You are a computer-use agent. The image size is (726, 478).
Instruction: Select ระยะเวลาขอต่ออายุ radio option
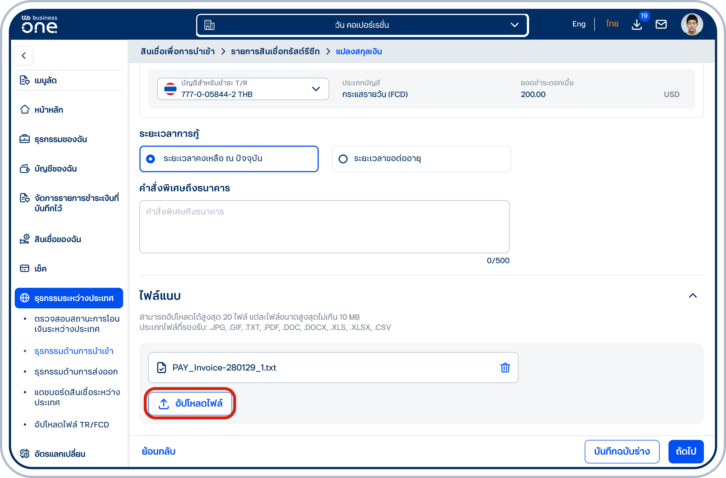tap(421, 159)
